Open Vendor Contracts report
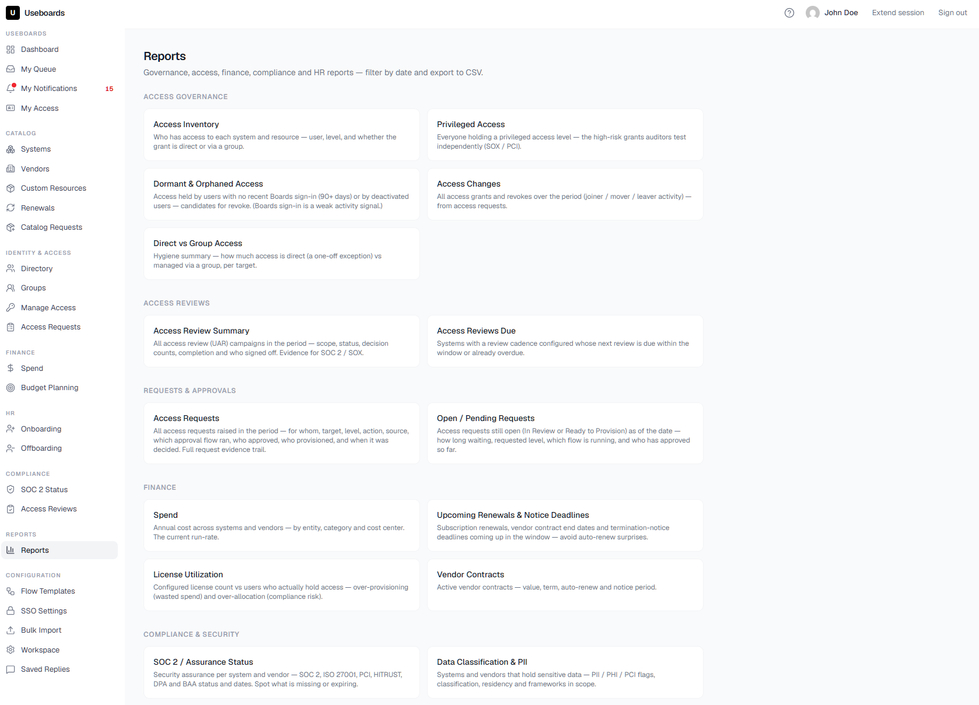979x705 pixels. click(x=565, y=585)
